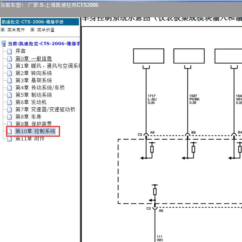Image resolution: width=242 pixels, height=242 pixels.
Task: Open 第5章 制动系统 chapter
Action: pos(33,95)
